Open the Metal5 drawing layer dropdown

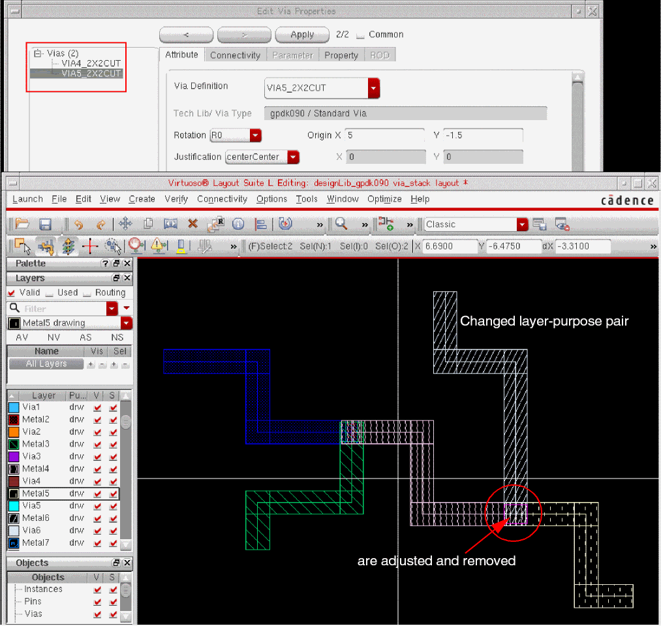coord(126,323)
